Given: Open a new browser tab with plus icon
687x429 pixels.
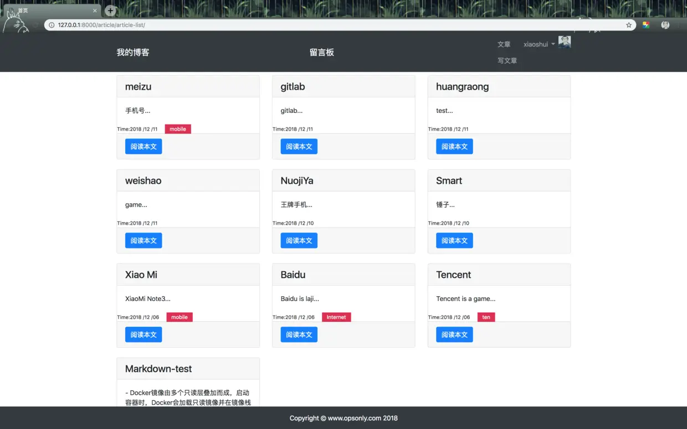Looking at the screenshot, I should (x=110, y=11).
